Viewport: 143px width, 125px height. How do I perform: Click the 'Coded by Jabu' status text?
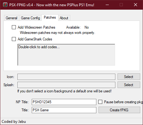tap(14, 122)
